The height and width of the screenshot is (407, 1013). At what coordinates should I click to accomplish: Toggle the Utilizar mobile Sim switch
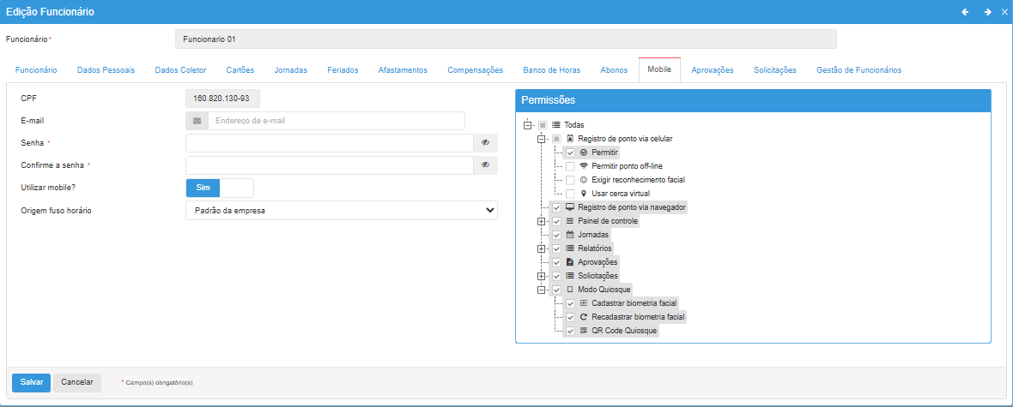pos(220,188)
